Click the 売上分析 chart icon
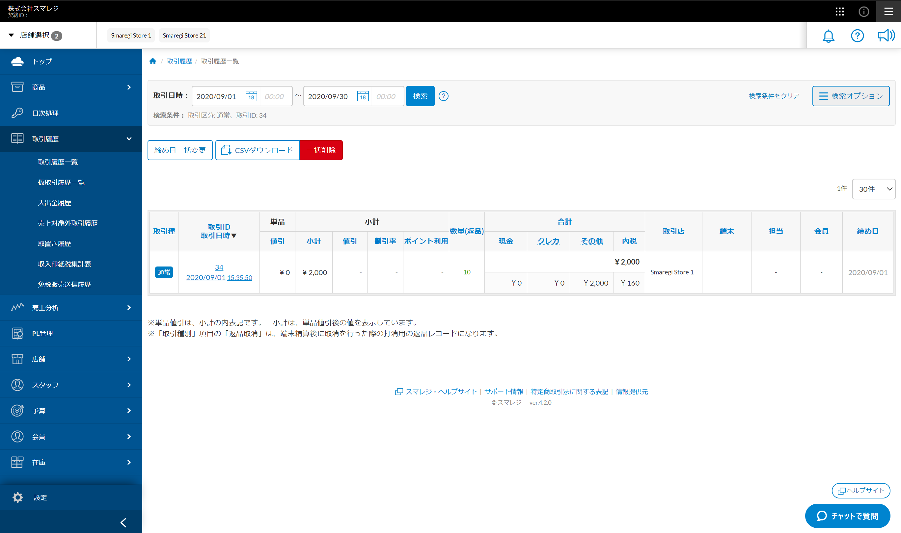 coord(17,307)
